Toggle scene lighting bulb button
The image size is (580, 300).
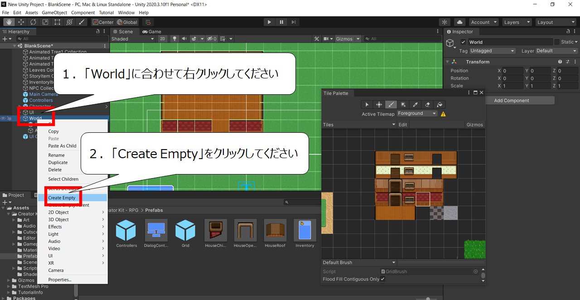174,39
